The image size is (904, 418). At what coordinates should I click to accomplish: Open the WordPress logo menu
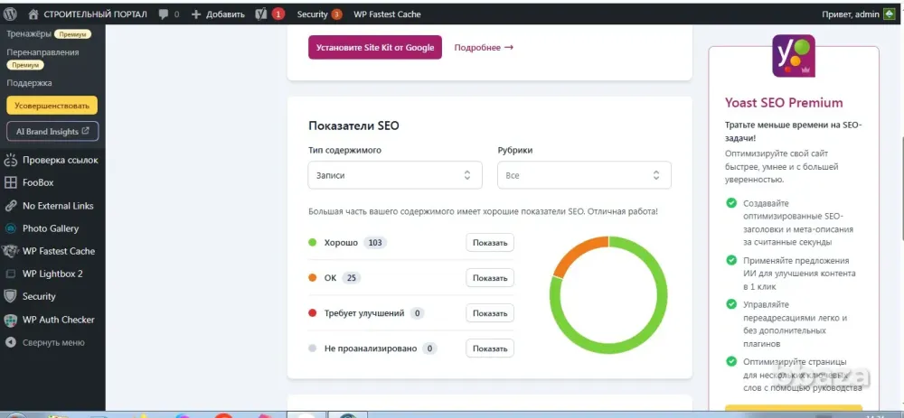click(11, 14)
